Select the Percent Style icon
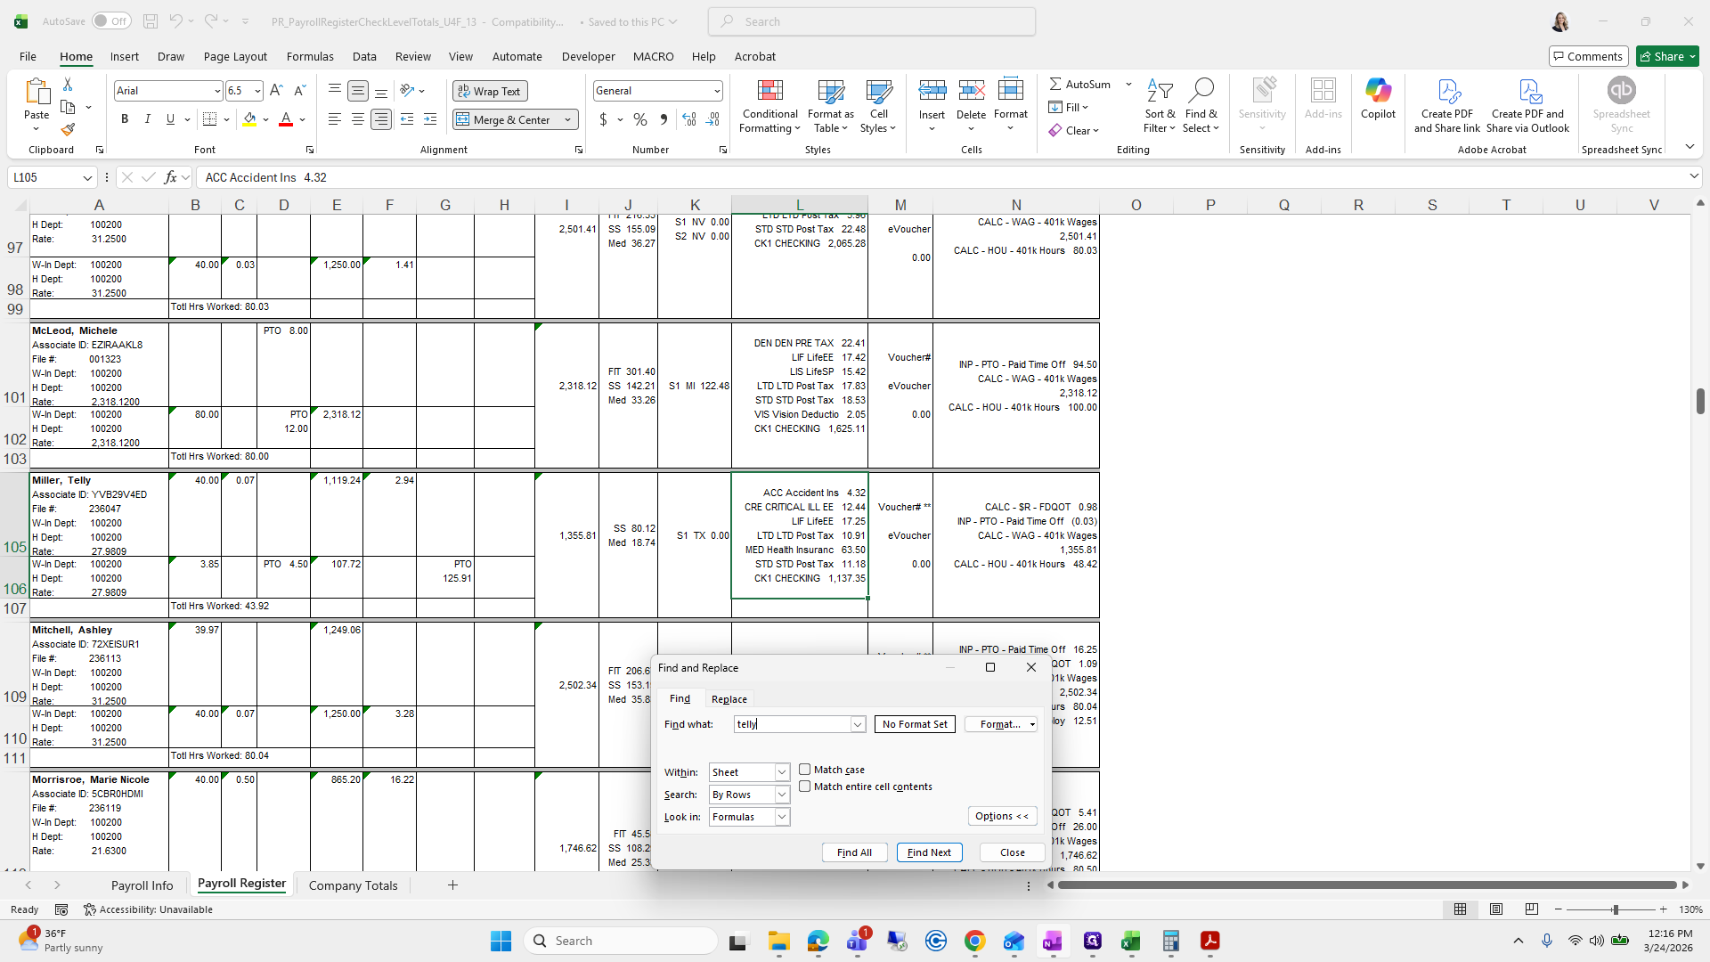Screen dimensions: 1710x962 [x=639, y=119]
